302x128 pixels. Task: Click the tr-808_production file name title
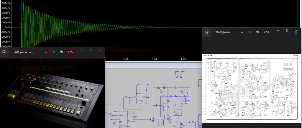point(24,52)
